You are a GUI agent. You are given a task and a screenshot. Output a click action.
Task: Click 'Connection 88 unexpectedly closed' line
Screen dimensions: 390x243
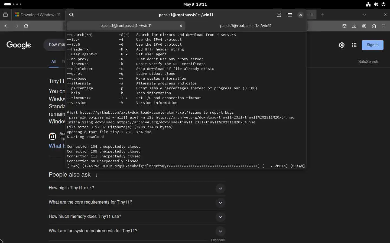(103, 161)
